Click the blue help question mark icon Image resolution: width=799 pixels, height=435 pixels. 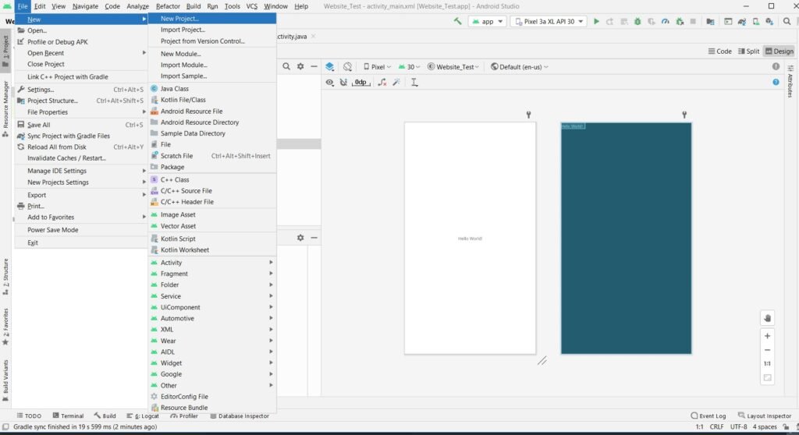coord(776,82)
